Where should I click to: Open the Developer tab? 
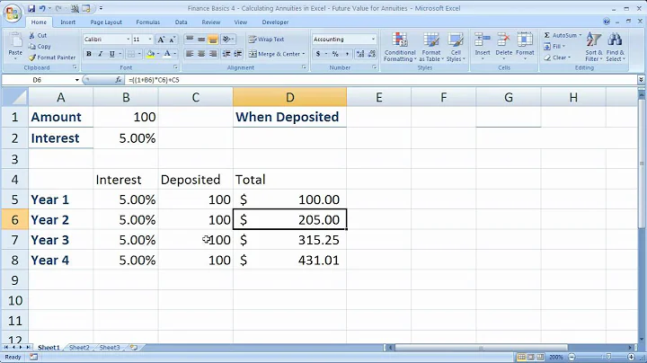[x=275, y=22]
